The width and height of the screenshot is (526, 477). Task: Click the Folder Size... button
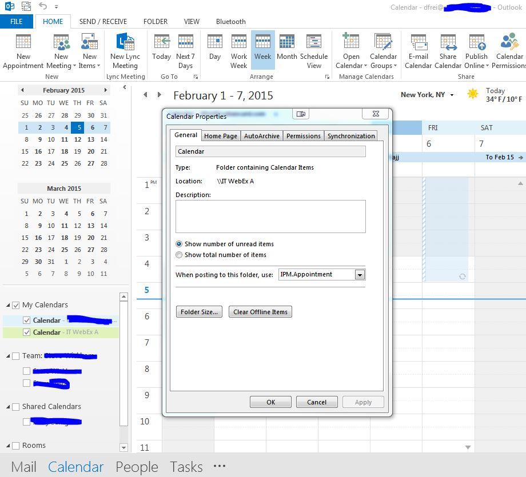tap(199, 312)
